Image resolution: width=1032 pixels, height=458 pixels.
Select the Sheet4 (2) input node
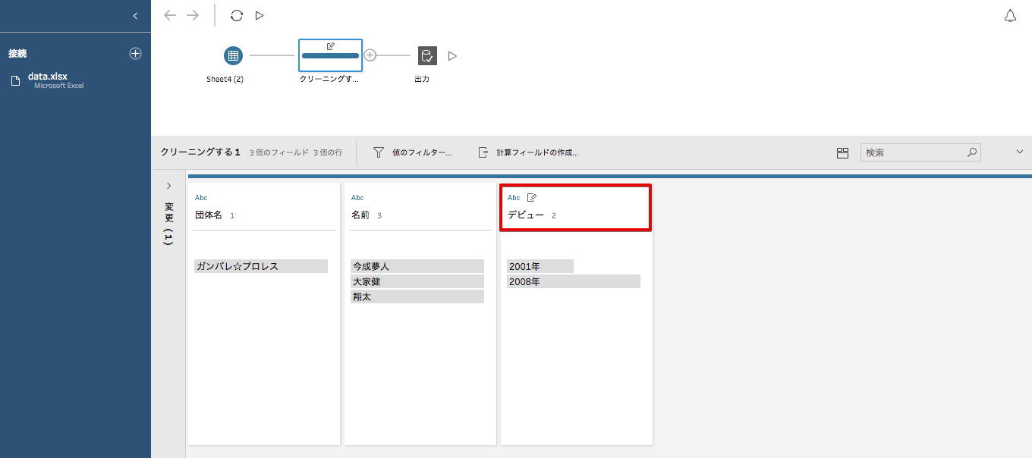(x=233, y=55)
